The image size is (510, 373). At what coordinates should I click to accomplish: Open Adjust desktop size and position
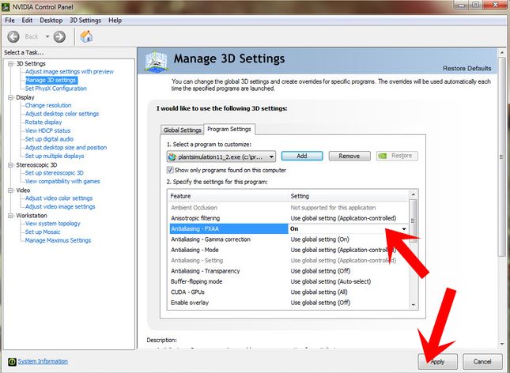pos(66,148)
